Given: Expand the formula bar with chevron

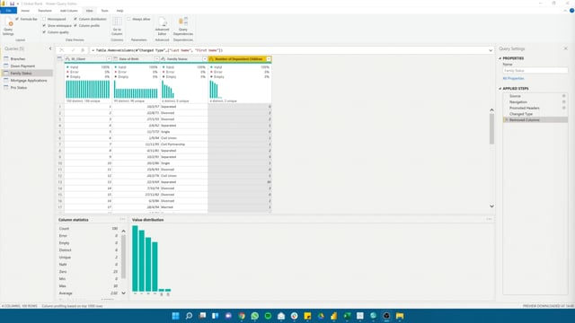Looking at the screenshot, I should pyautogui.click(x=491, y=50).
